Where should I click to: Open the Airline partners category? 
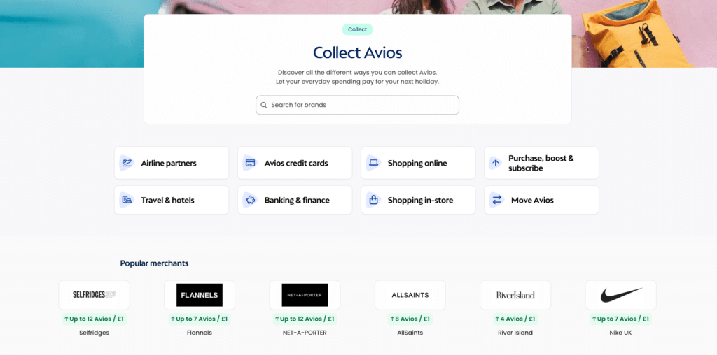(172, 163)
